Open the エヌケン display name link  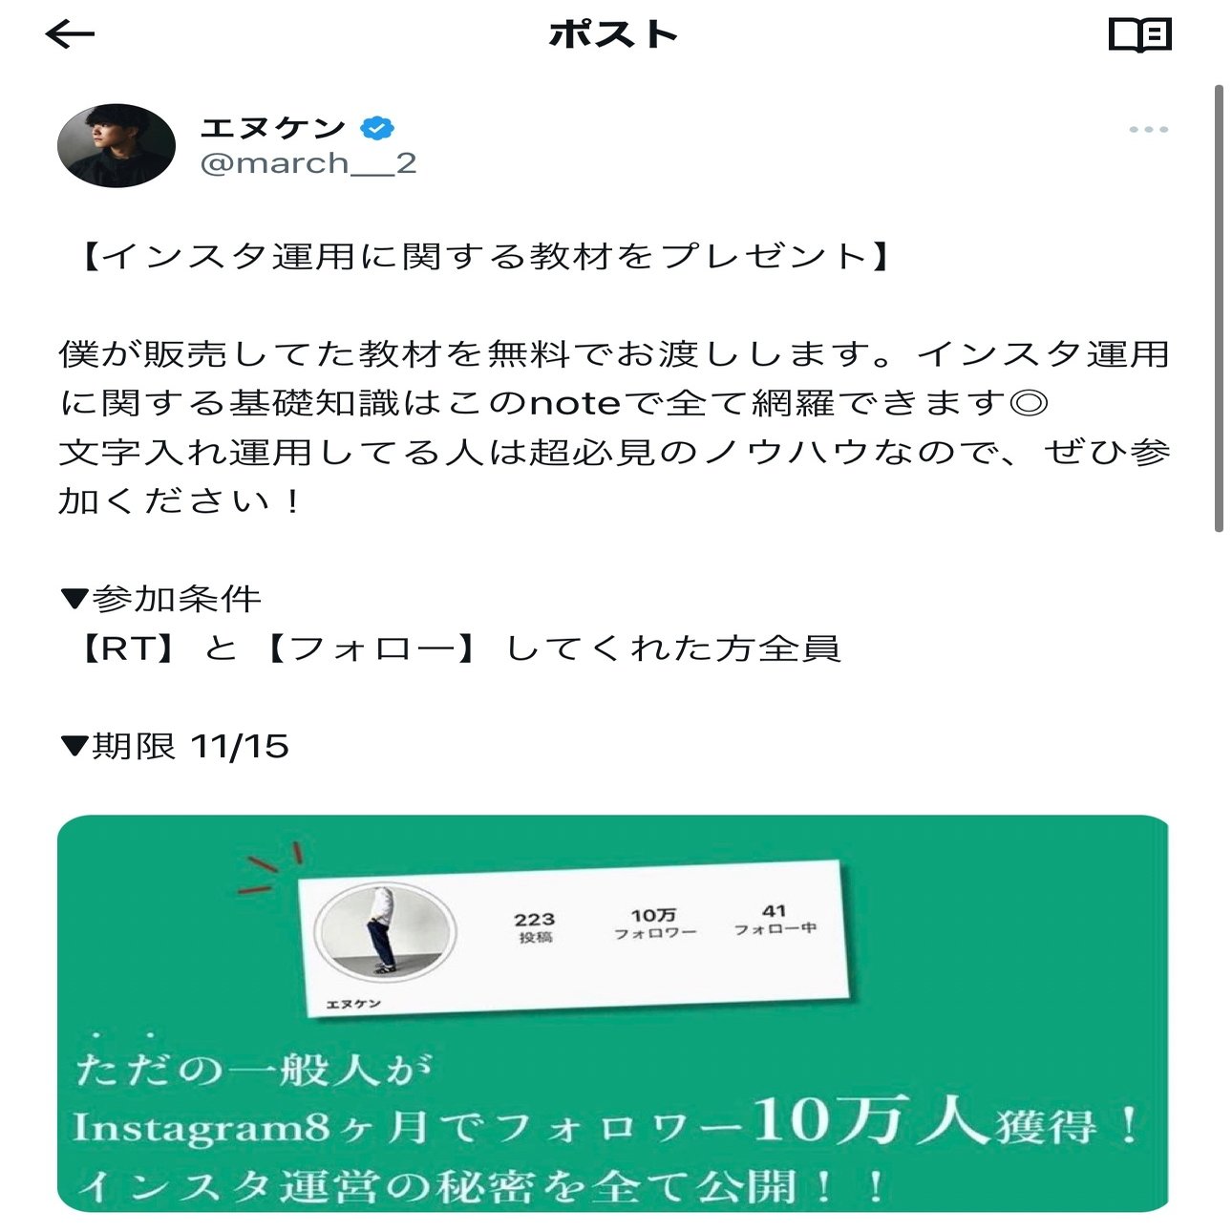[x=273, y=127]
